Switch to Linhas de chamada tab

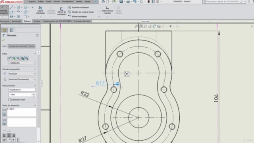click(x=18, y=46)
